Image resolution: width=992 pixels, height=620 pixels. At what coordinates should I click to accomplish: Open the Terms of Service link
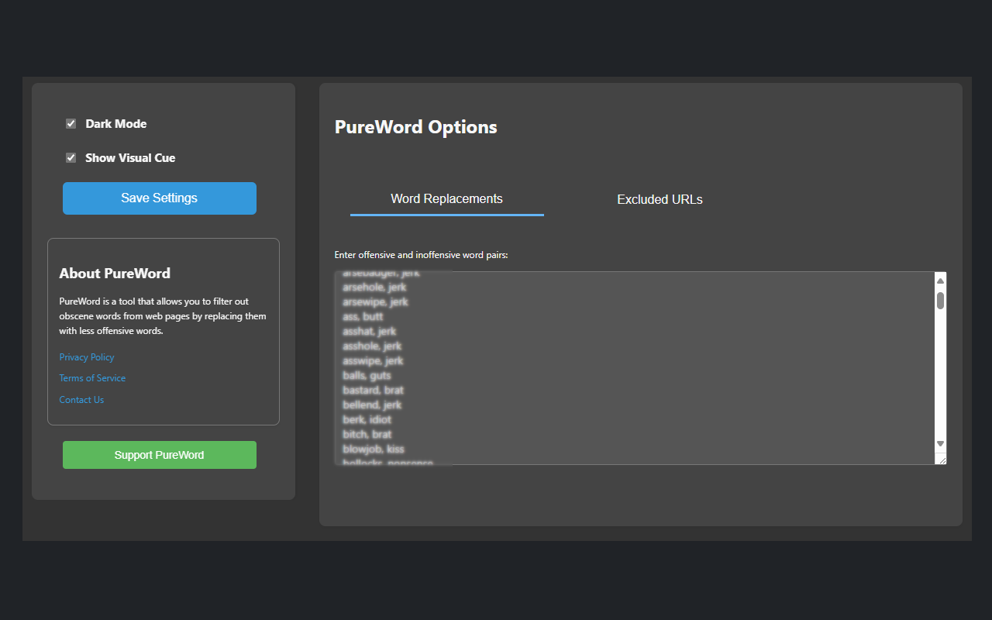tap(92, 378)
